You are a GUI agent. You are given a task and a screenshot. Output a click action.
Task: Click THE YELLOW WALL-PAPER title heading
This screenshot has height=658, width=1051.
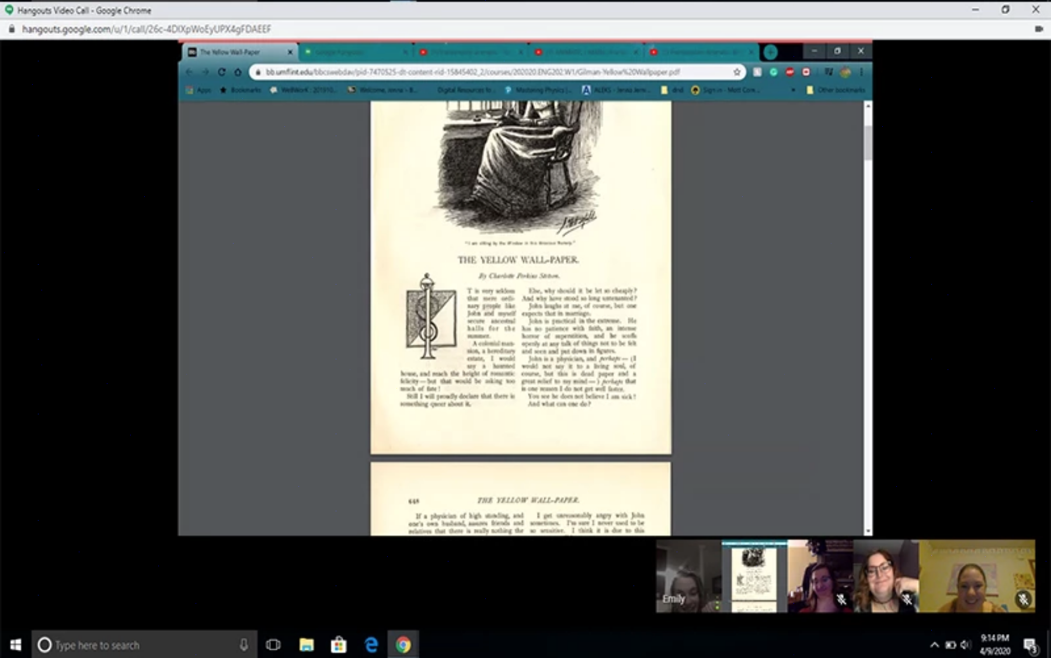coord(518,260)
